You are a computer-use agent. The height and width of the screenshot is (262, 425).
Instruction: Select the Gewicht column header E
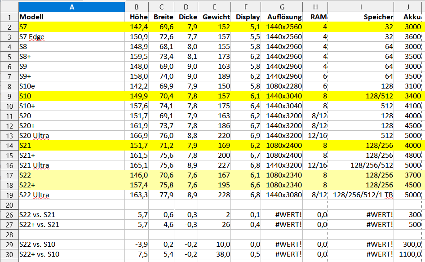click(214, 7)
